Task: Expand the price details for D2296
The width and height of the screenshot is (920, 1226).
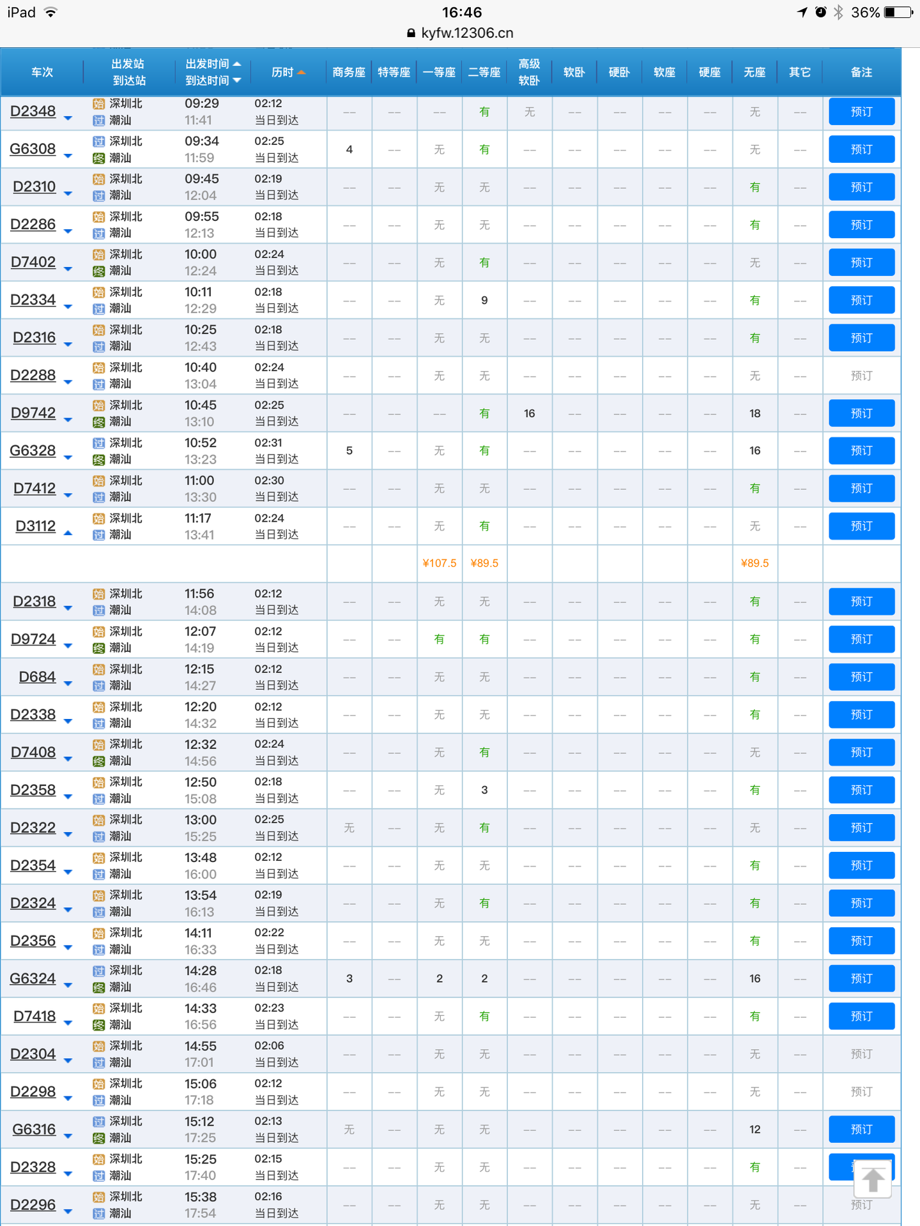Action: pyautogui.click(x=68, y=1212)
